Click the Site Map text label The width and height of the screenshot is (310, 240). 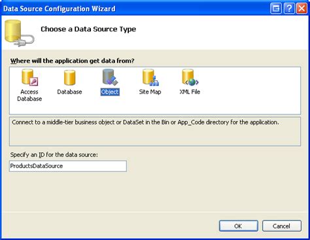[150, 92]
